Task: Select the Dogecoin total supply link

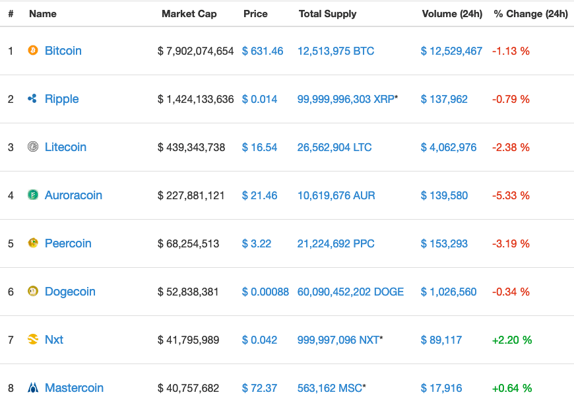Action: 350,292
